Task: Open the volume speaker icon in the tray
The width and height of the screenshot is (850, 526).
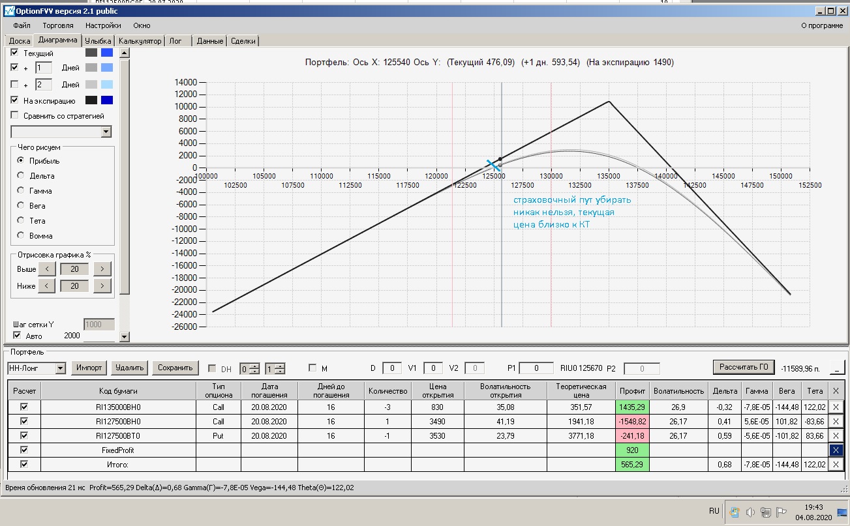Action: click(x=750, y=512)
